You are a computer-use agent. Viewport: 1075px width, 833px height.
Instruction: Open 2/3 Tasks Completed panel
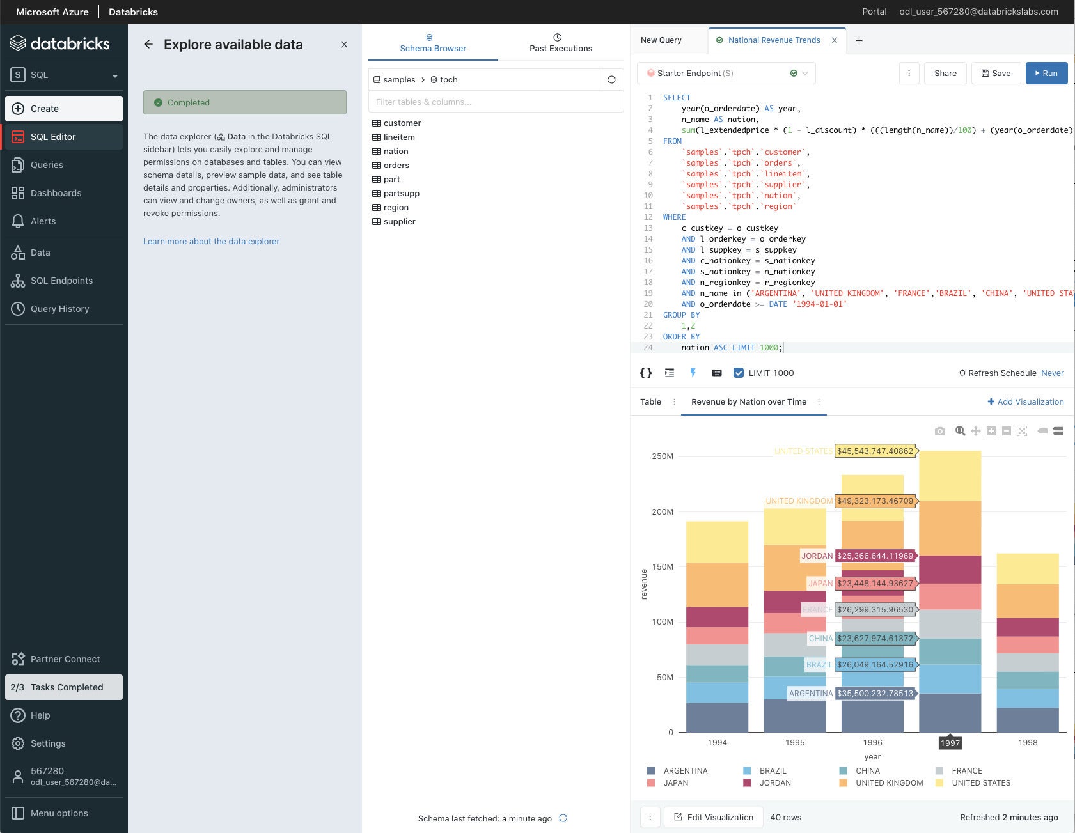click(x=64, y=687)
